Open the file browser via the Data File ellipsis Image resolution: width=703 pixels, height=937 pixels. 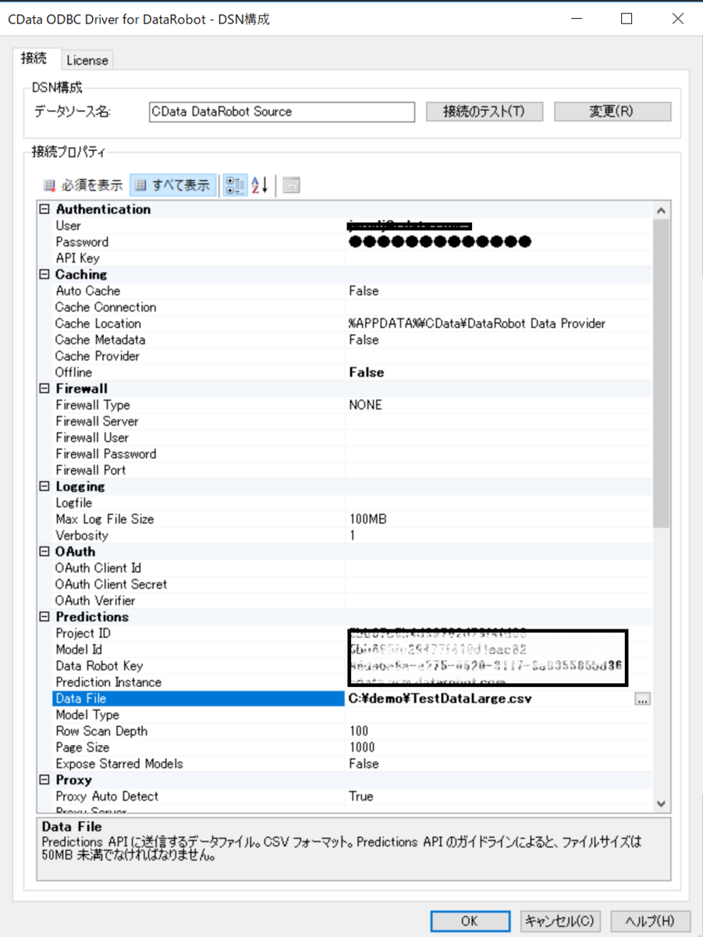[642, 699]
